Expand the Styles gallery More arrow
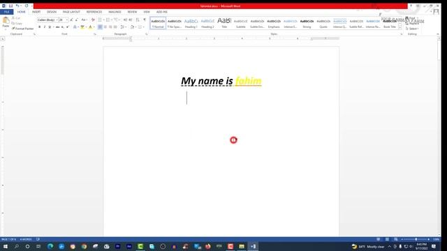The height and width of the screenshot is (251, 447). pyautogui.click(x=400, y=28)
